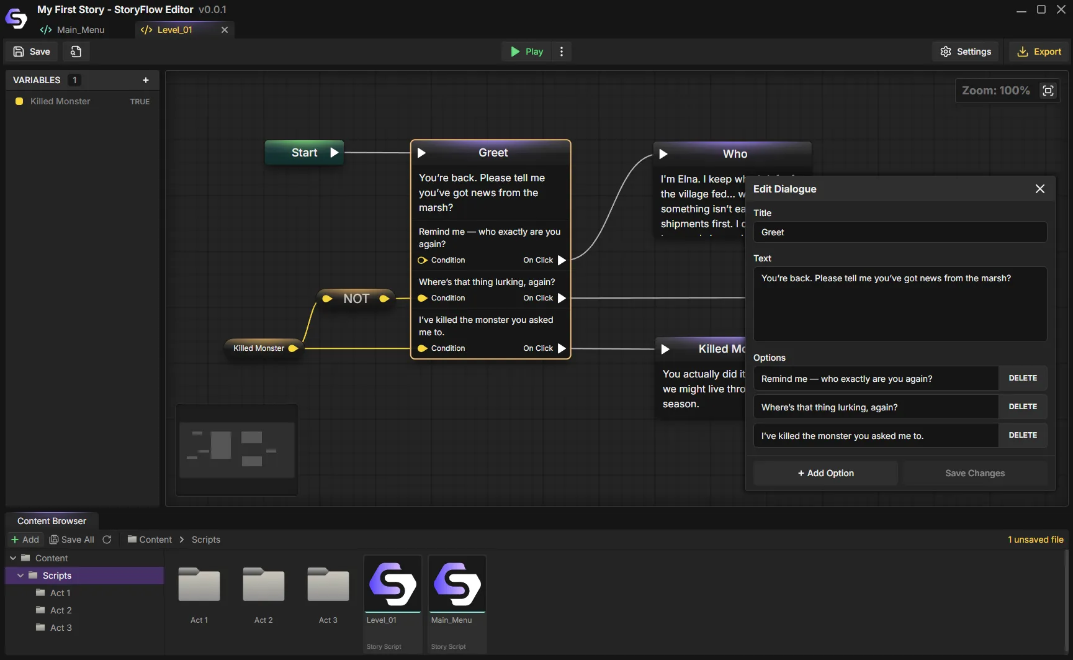Toggle the Killed Monster variable's TRUE value

[140, 101]
